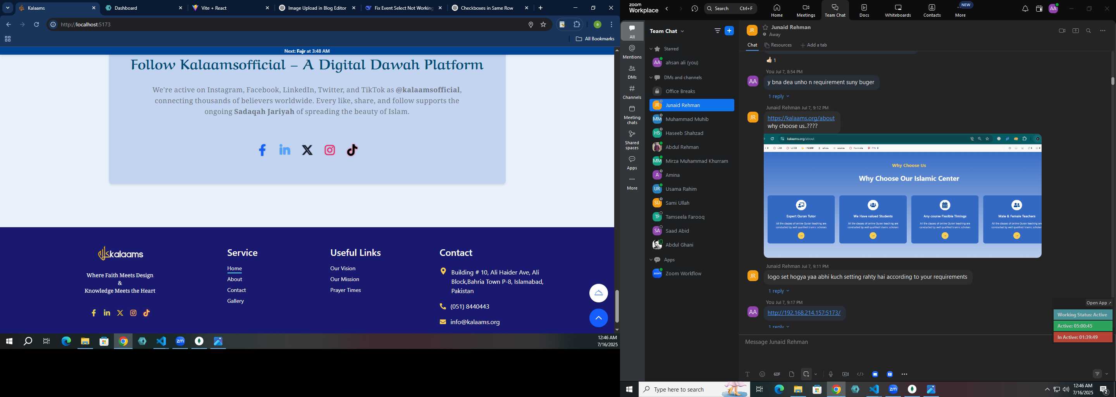
Task: Open the chat list filter icon
Action: [x=717, y=31]
